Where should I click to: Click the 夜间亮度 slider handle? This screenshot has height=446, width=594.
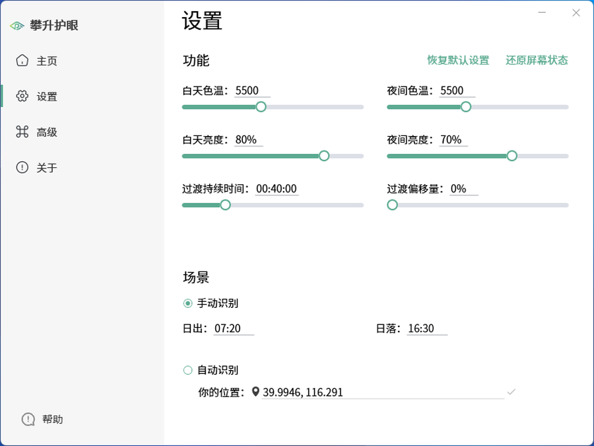(x=511, y=156)
